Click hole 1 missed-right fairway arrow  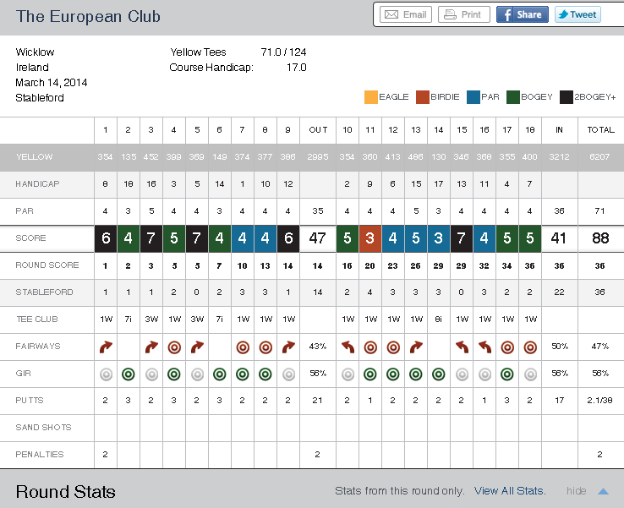(x=106, y=347)
